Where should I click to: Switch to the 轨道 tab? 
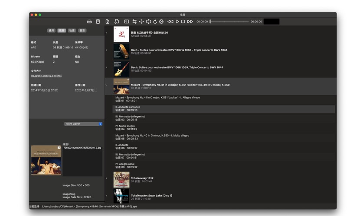pos(72,31)
